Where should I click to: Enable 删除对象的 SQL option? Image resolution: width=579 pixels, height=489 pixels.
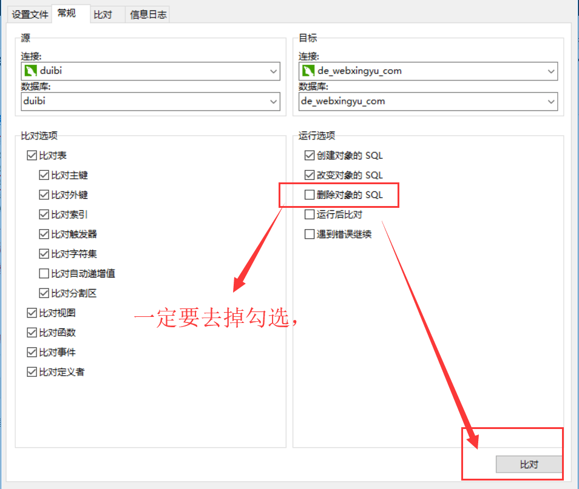pyautogui.click(x=310, y=195)
